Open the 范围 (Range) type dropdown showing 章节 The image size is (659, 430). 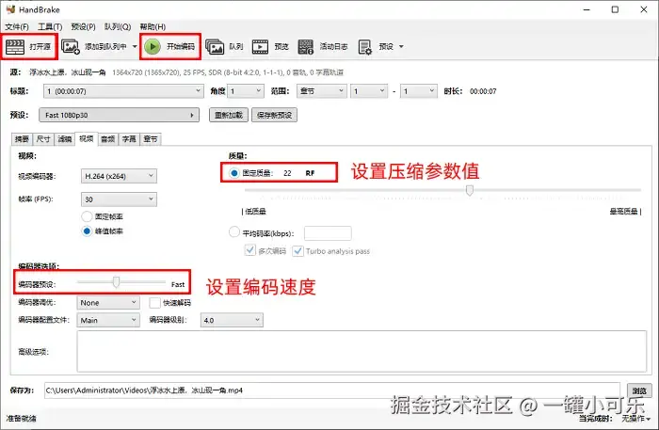(x=322, y=91)
